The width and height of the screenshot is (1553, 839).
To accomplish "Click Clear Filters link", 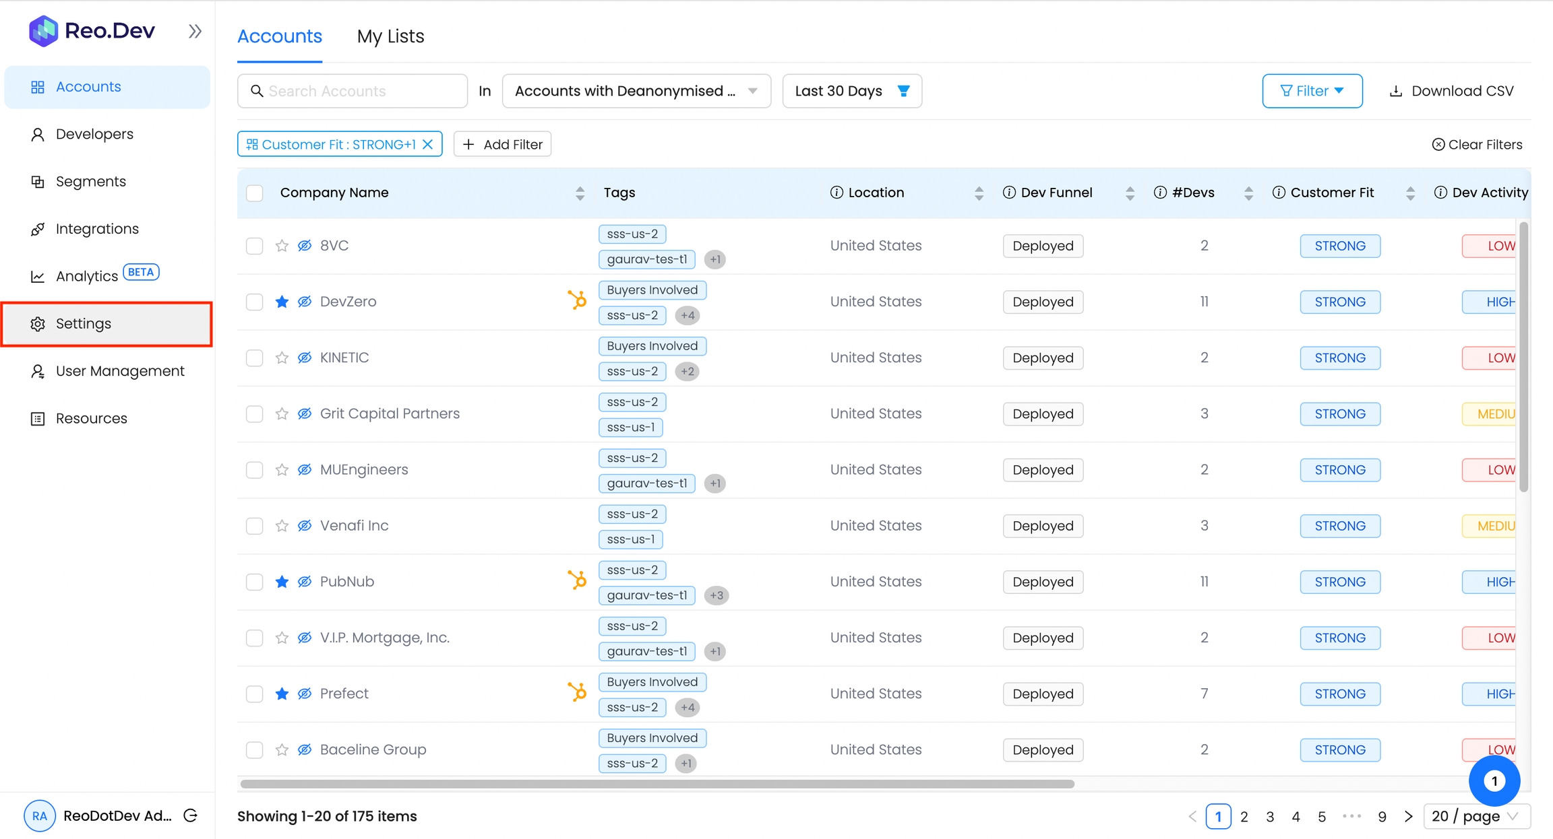I will [1477, 144].
